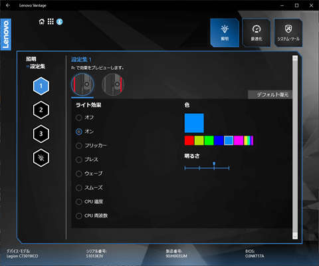Click the 設定集 sidebar link
The image size is (319, 266).
click(x=37, y=66)
